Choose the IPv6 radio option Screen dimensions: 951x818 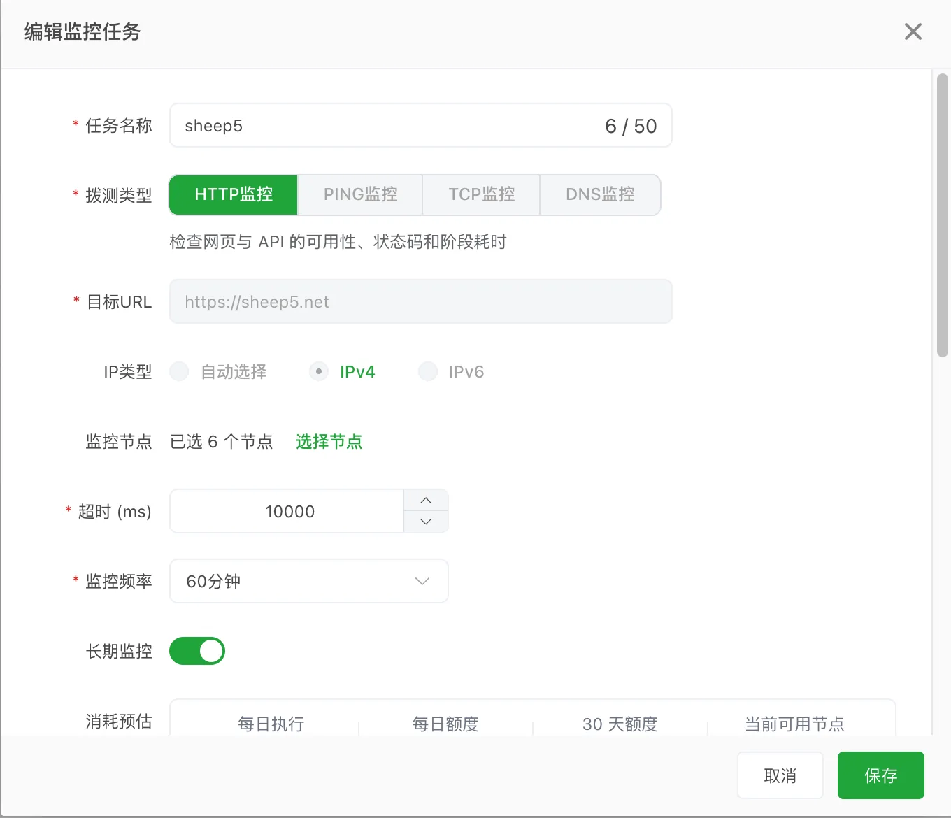click(x=428, y=371)
